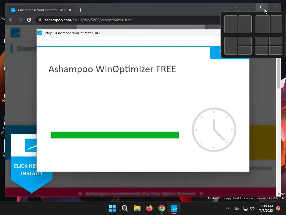This screenshot has height=215, width=286.
Task: Click the browser maximize button
Action: (261, 7)
